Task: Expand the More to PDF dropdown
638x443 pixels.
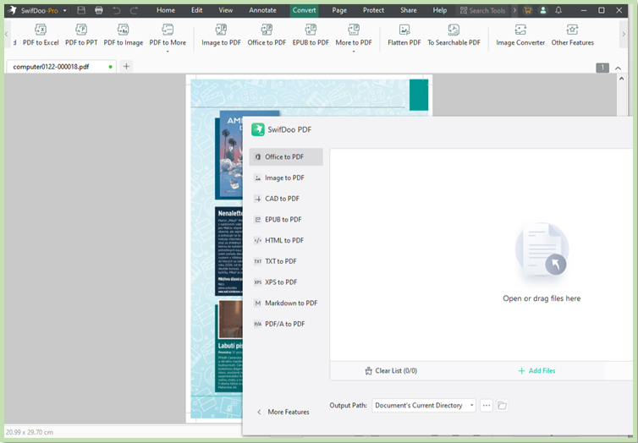Action: click(x=353, y=50)
